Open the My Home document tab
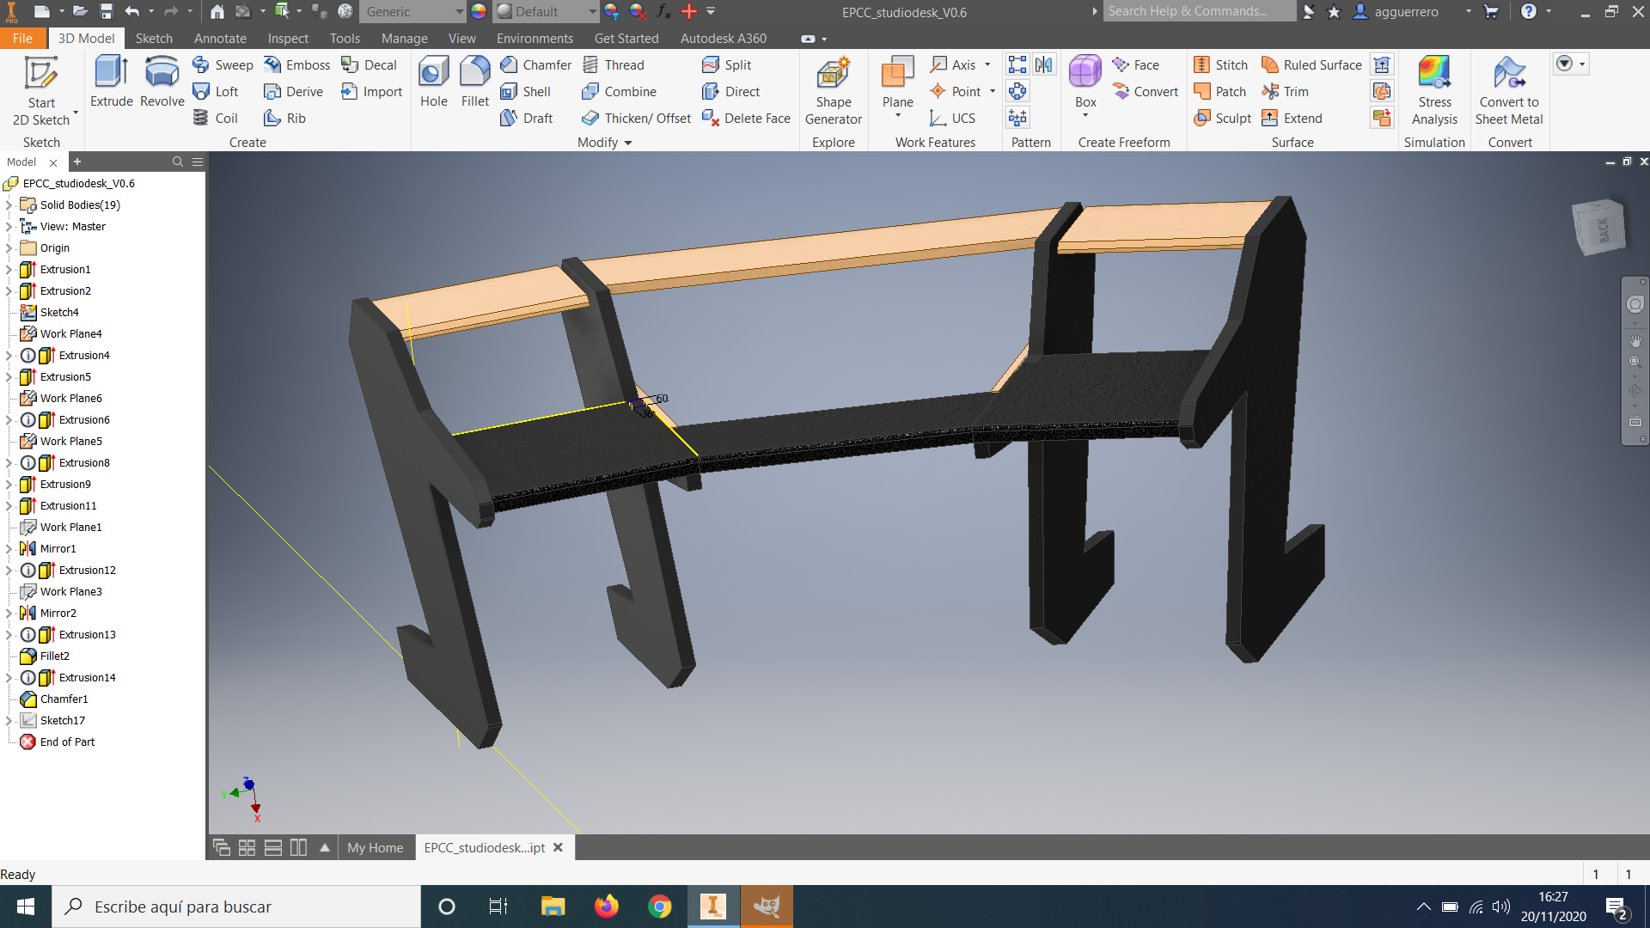Viewport: 1650px width, 928px height. [x=375, y=848]
